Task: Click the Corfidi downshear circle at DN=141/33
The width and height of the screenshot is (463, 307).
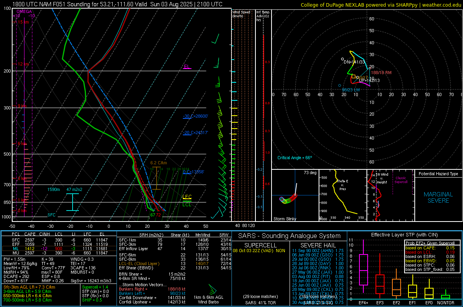Action: (343, 59)
